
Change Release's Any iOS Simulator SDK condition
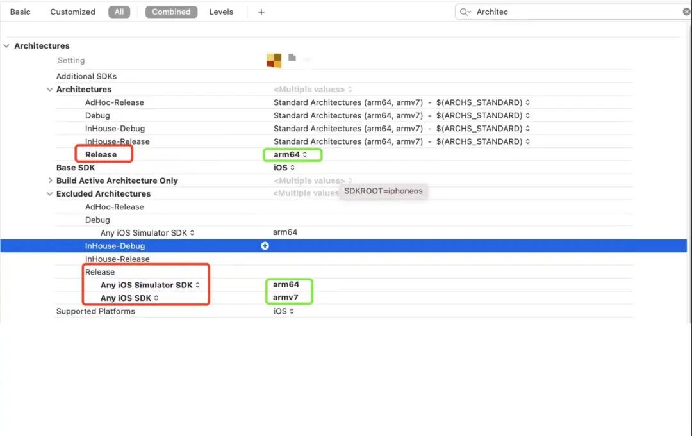150,286
